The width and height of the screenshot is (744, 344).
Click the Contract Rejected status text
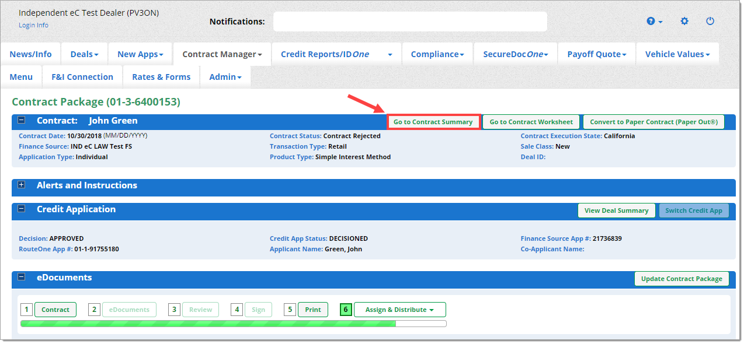(352, 136)
